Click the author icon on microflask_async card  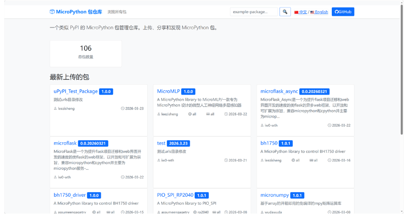[262, 125]
